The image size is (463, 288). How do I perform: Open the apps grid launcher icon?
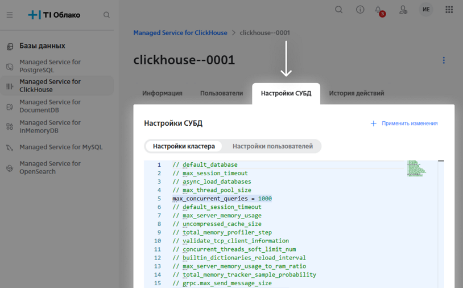point(449,10)
